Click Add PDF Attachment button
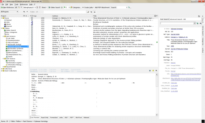This screenshot has width=205, height=123. [102, 8]
